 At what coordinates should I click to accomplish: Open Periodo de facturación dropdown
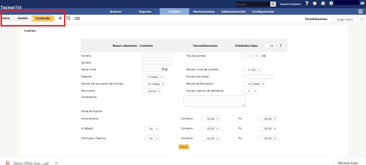point(254,84)
